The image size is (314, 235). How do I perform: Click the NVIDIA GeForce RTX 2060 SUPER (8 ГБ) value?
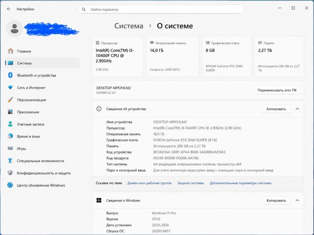click(x=185, y=140)
